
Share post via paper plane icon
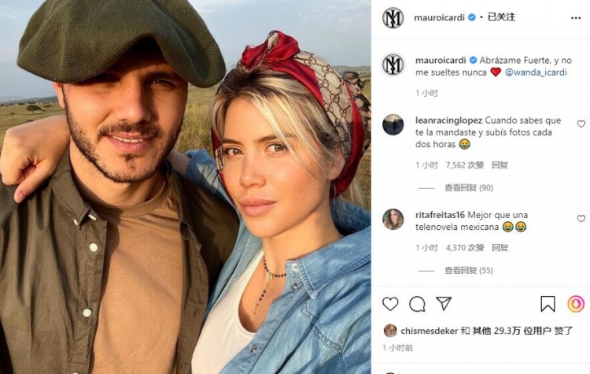[x=444, y=303]
